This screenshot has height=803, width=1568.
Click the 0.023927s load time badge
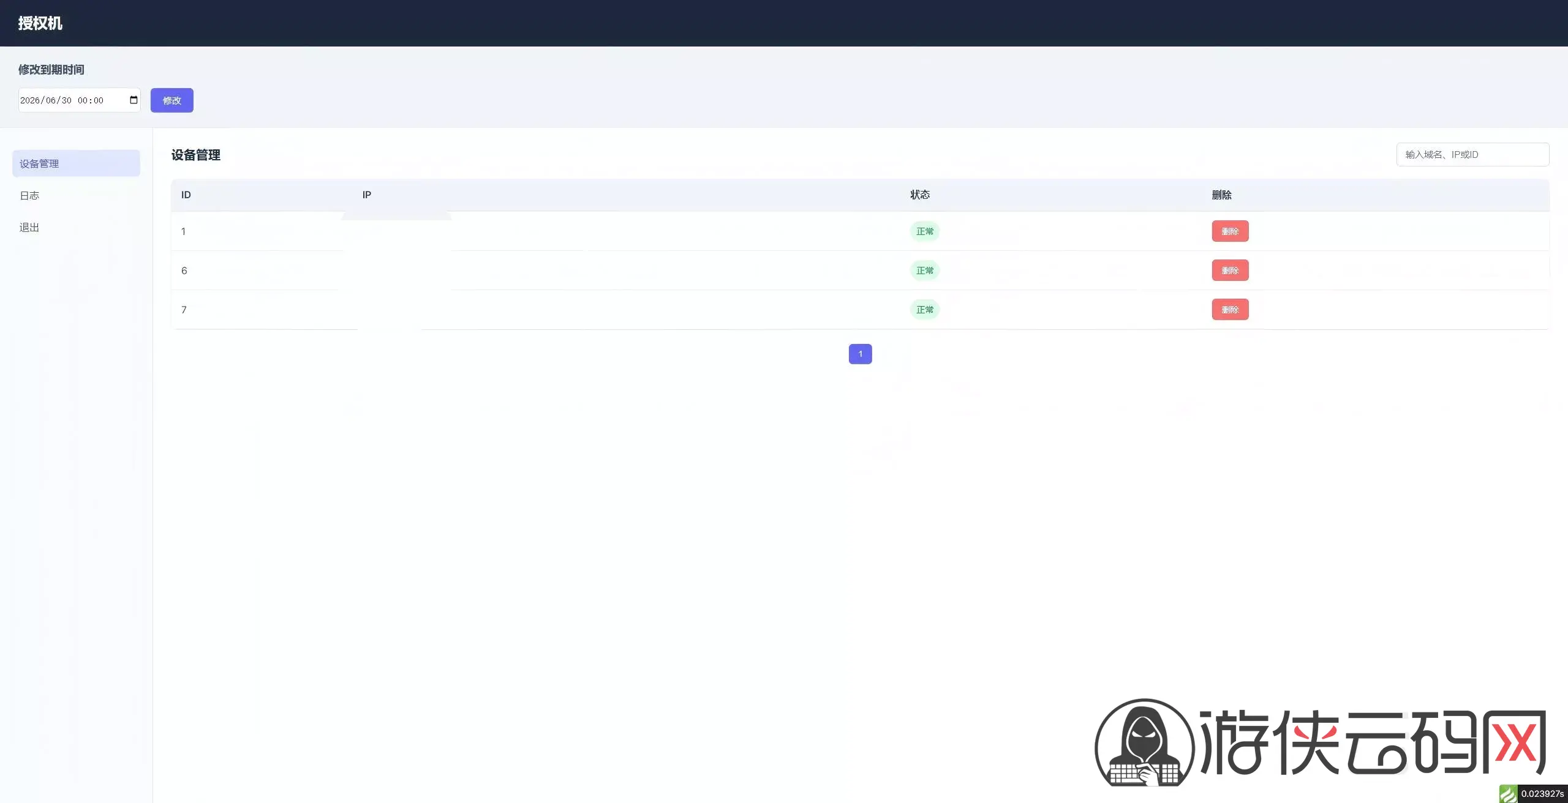[x=1542, y=794]
